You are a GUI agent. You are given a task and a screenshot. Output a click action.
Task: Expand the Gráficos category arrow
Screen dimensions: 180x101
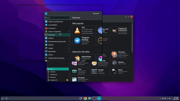69,38
